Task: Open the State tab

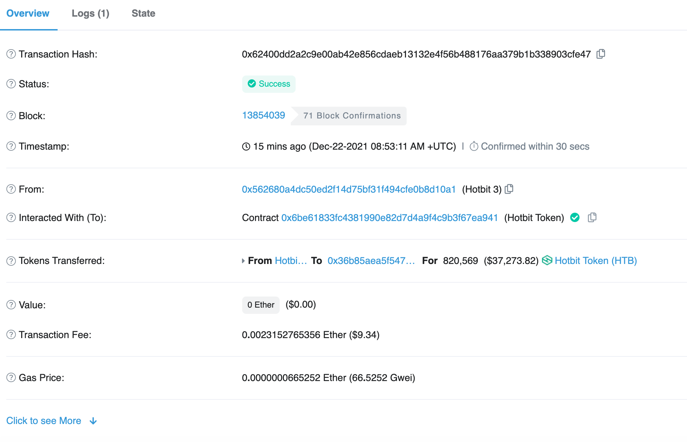Action: 143,14
